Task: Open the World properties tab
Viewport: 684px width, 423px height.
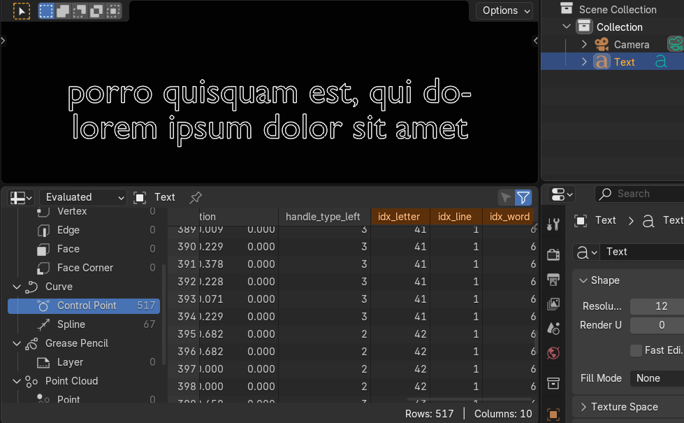Action: tap(553, 352)
